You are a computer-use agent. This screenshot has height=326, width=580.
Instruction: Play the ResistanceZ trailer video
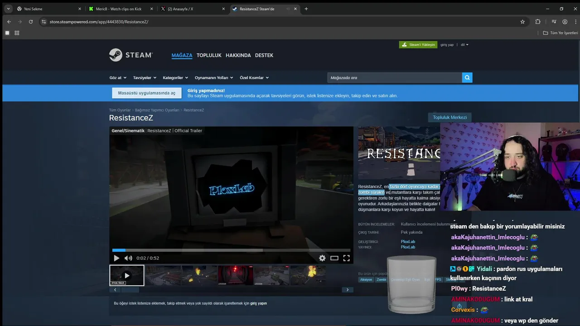point(116,258)
